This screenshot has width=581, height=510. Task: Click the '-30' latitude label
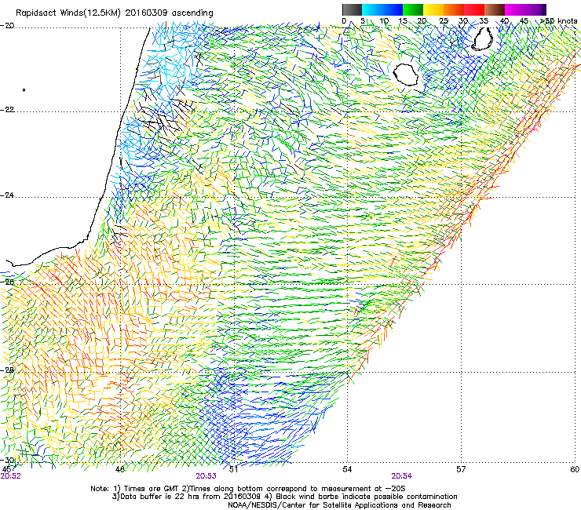point(7,460)
